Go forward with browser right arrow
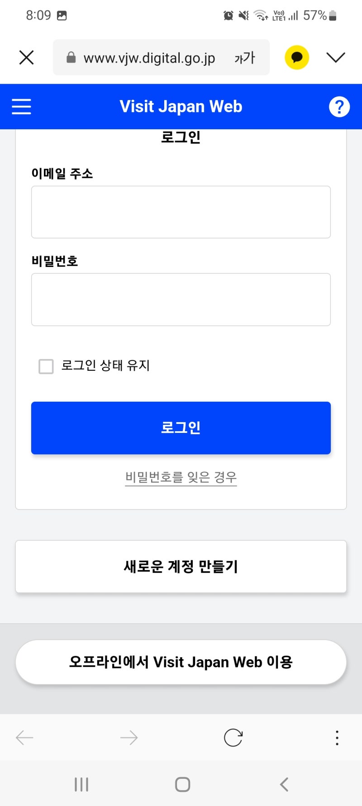This screenshot has height=806, width=362. point(129,738)
